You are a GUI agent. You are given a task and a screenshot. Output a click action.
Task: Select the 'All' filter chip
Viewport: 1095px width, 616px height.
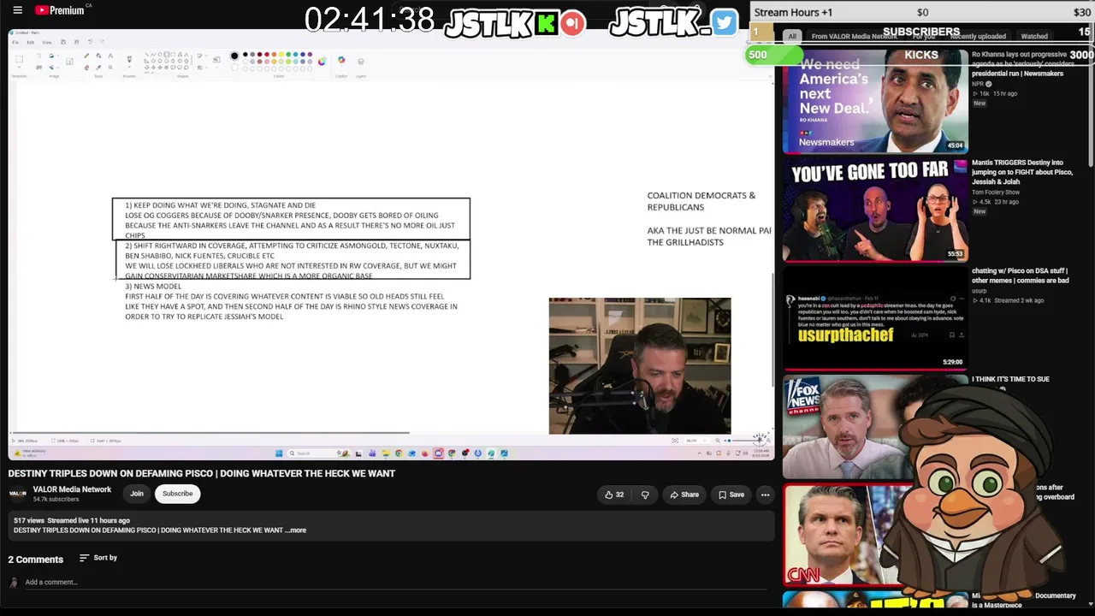tap(792, 36)
